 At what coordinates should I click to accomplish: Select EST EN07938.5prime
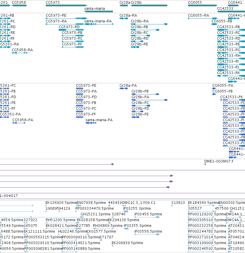click(x=91, y=203)
